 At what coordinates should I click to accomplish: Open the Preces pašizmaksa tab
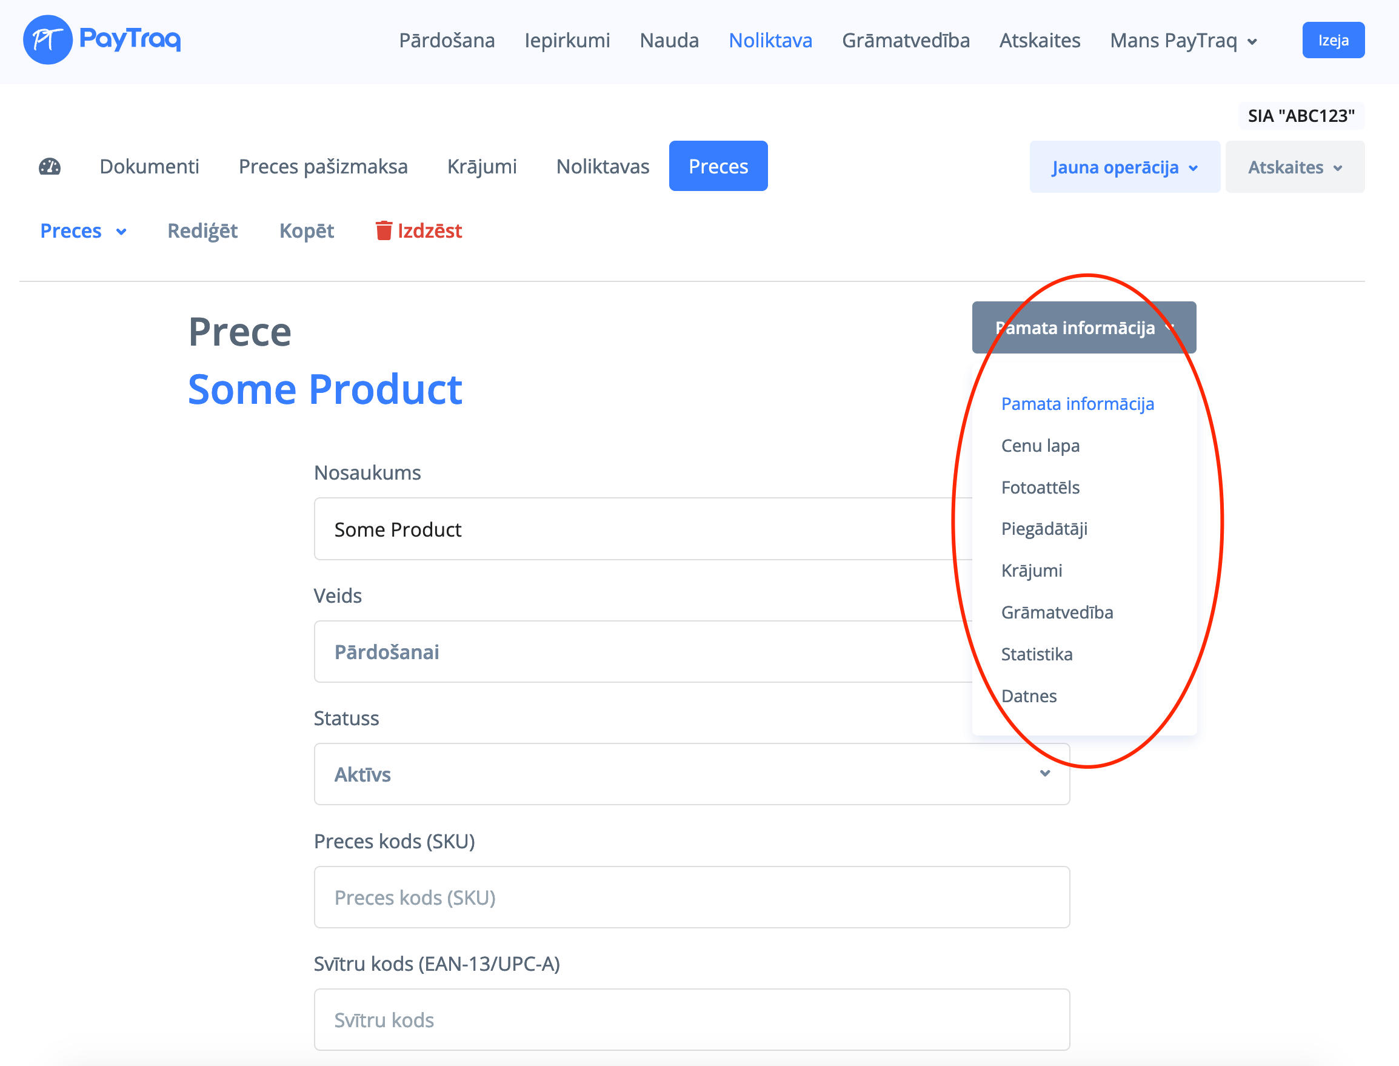coord(323,166)
